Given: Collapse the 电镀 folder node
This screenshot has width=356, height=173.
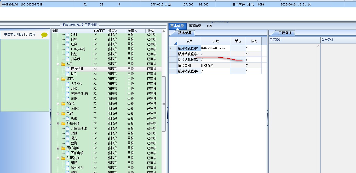Looking at the screenshot, I should (58, 113).
